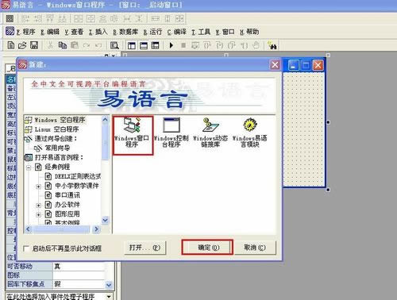
Task: Click the Stop square toolbar icon
Action: tap(183, 45)
